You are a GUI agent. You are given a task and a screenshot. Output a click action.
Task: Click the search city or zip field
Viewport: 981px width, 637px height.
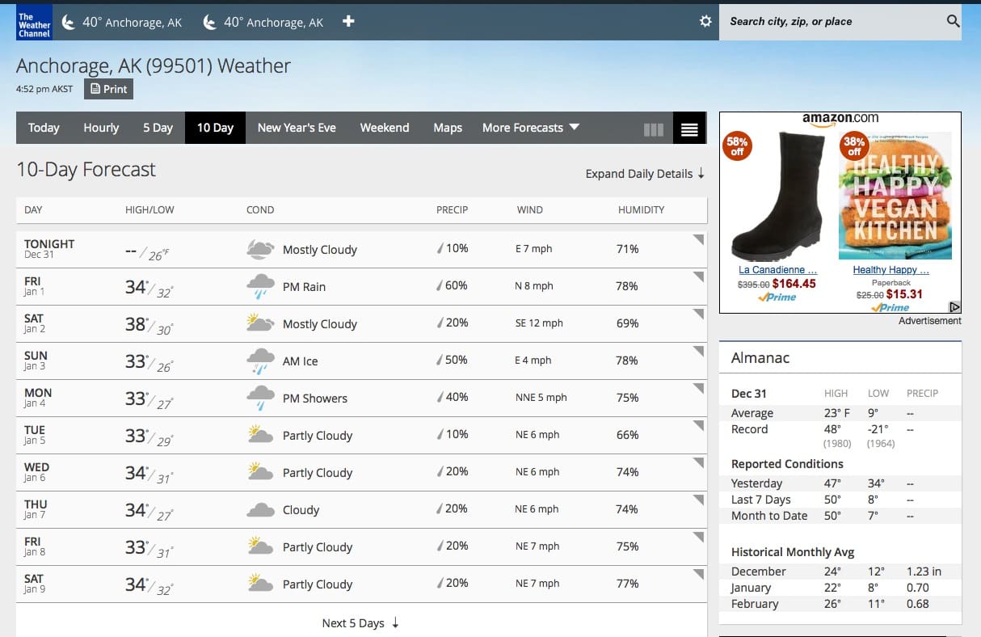pyautogui.click(x=832, y=22)
